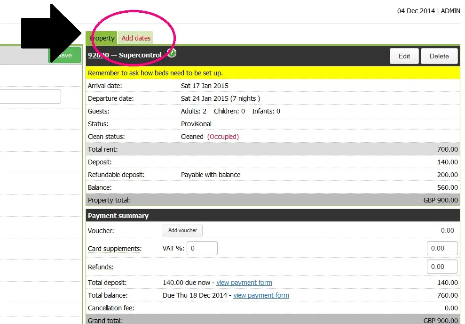Select the Refunds amount input box
The width and height of the screenshot is (465, 324).
(x=442, y=267)
